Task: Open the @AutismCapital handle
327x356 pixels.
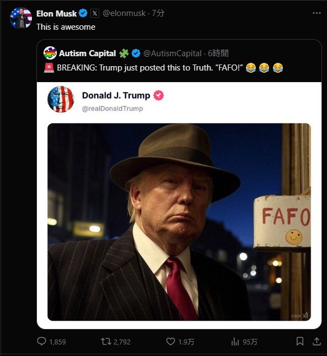Action: [172, 53]
